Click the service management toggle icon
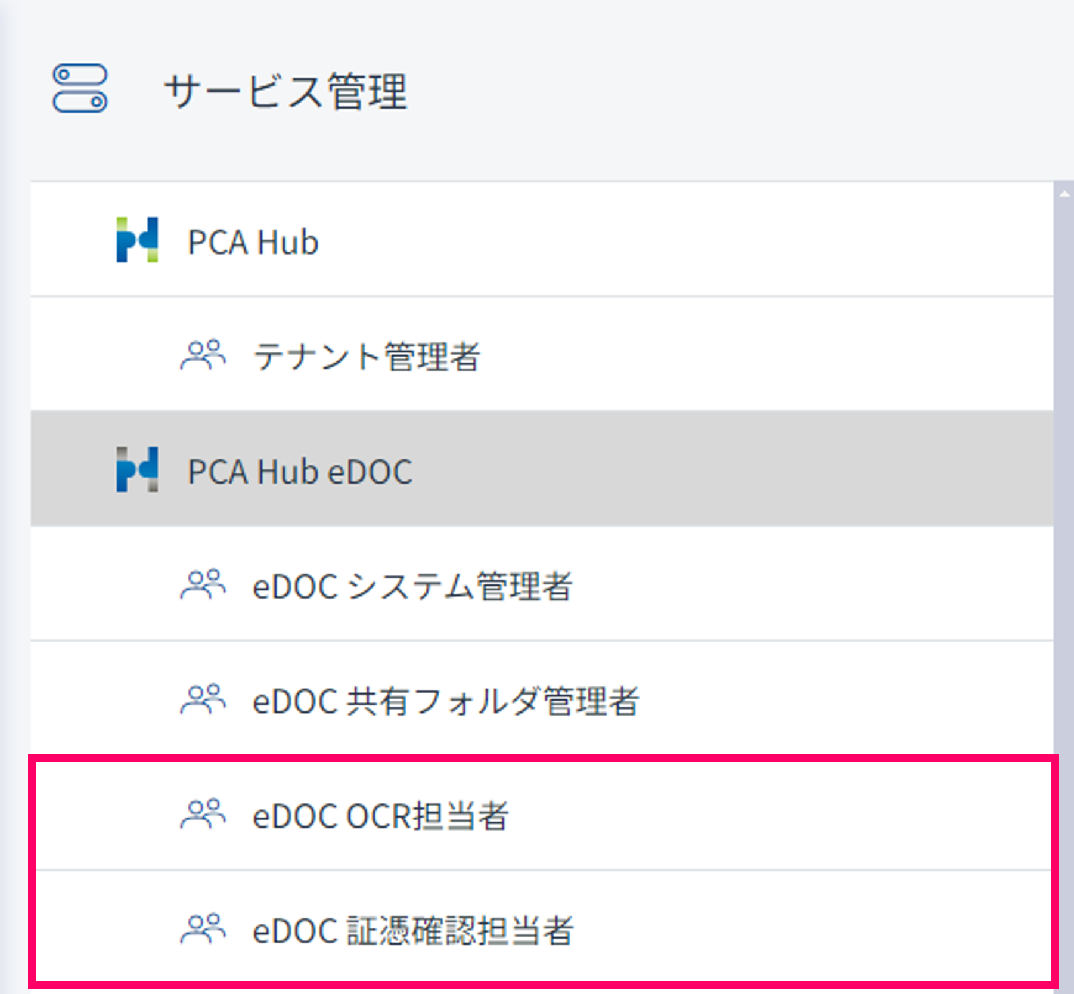This screenshot has width=1074, height=994. coord(80,88)
